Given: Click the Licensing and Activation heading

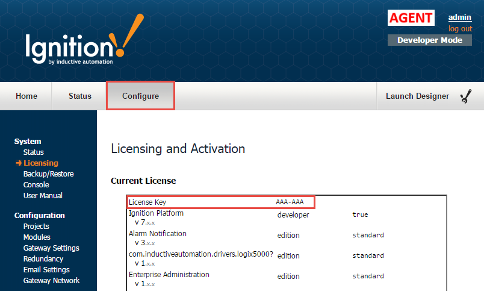Looking at the screenshot, I should [178, 149].
